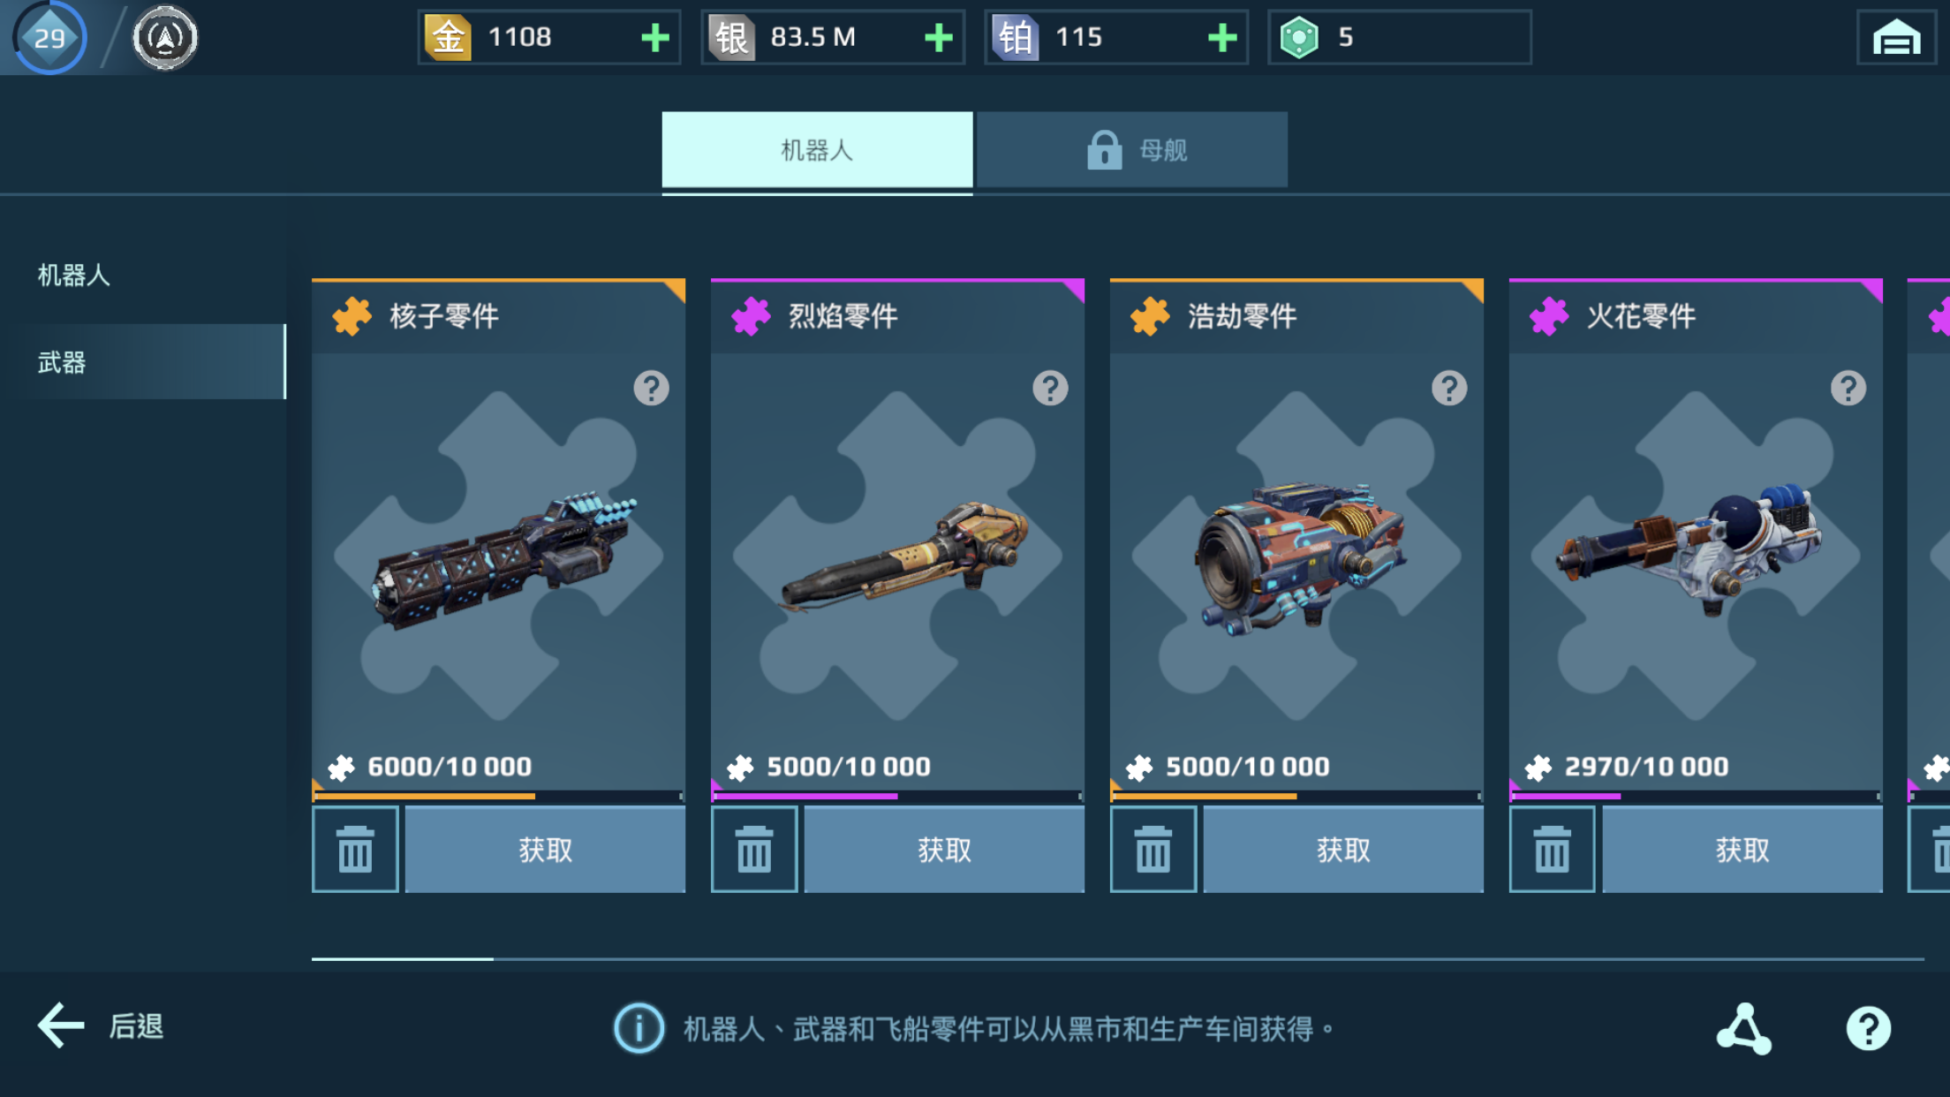Switch to the 机器人 tab
Screen dimensions: 1950x1097
tap(817, 150)
